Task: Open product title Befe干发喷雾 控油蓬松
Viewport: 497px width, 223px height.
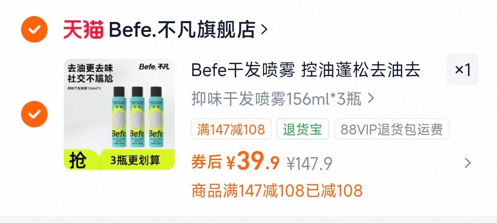Action: point(306,70)
